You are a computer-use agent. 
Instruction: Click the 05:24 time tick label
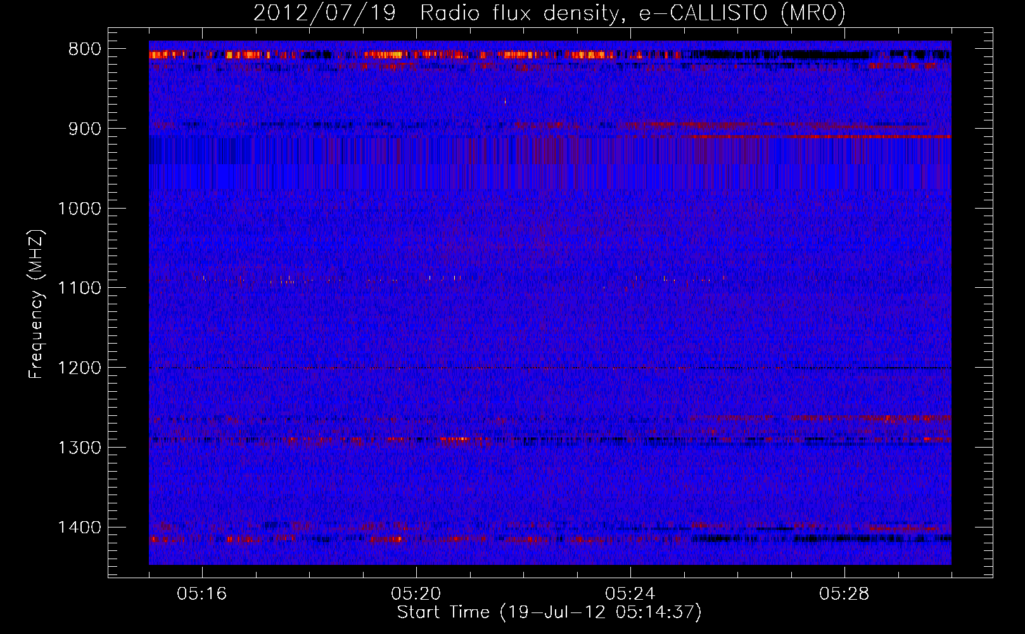click(x=630, y=594)
